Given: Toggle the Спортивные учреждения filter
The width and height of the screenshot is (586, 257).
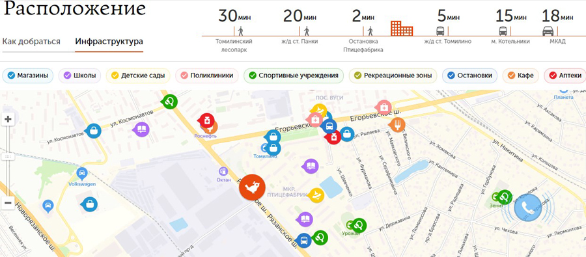Looking at the screenshot, I should click(x=294, y=76).
